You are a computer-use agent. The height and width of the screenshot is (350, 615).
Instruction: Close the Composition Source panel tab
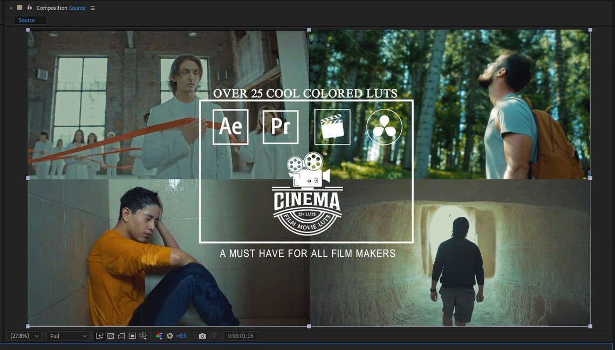coord(11,8)
